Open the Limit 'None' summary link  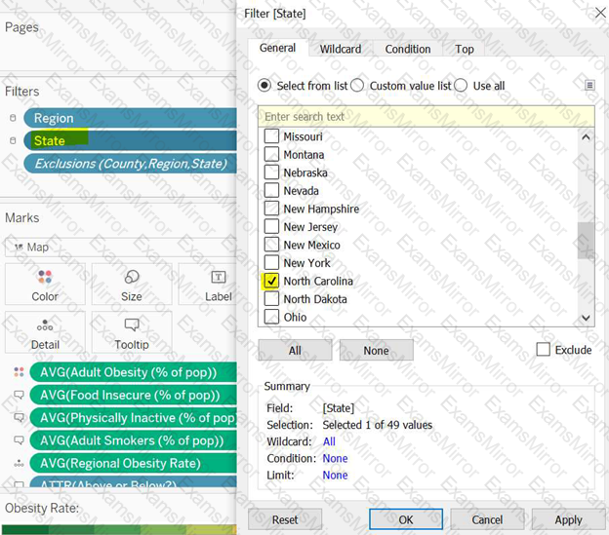[x=335, y=475]
